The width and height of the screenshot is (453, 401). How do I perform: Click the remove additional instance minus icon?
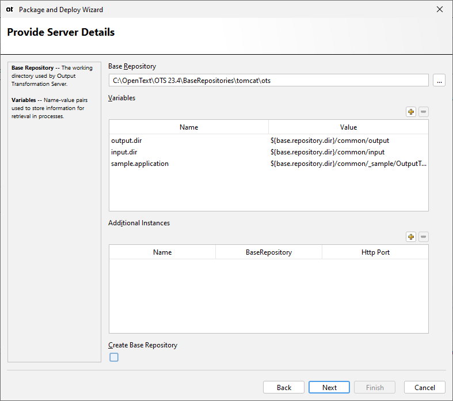[x=423, y=237]
